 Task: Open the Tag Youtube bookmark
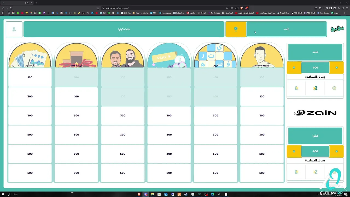pyautogui.click(x=214, y=13)
